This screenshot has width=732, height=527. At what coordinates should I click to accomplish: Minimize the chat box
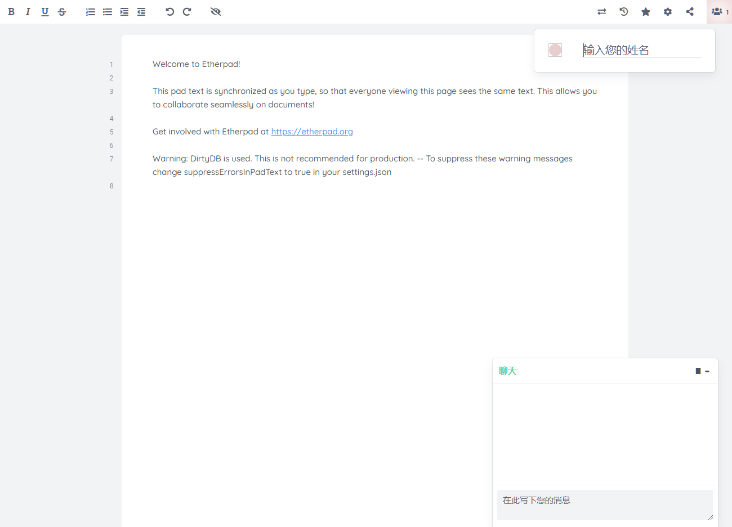point(707,371)
